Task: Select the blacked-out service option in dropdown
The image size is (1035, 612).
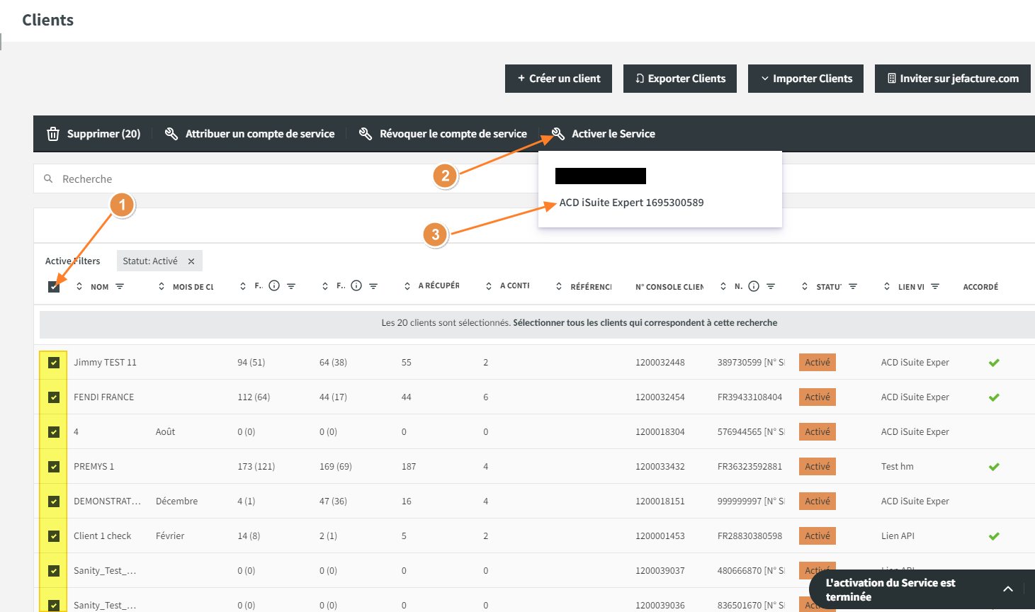Action: [601, 176]
